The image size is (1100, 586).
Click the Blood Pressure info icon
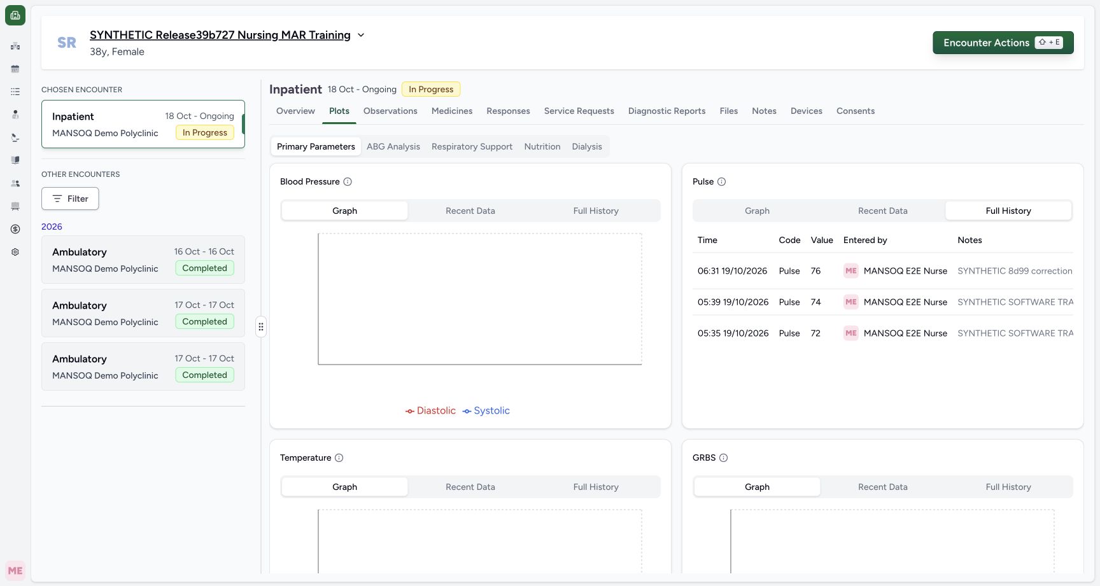click(348, 182)
